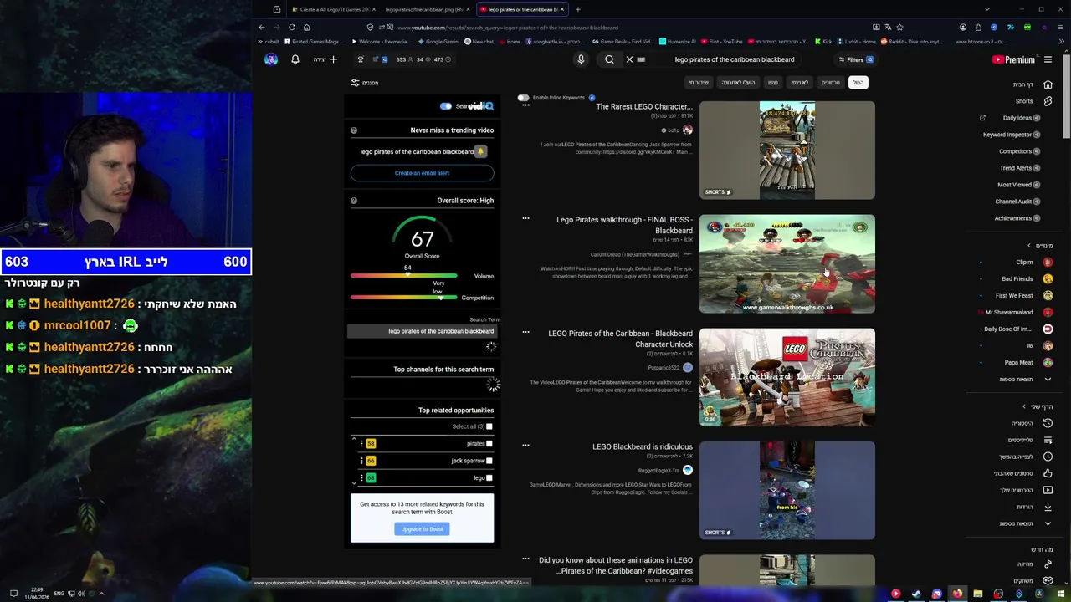Open help icon beside Overall score
The width and height of the screenshot is (1071, 602).
(354, 201)
